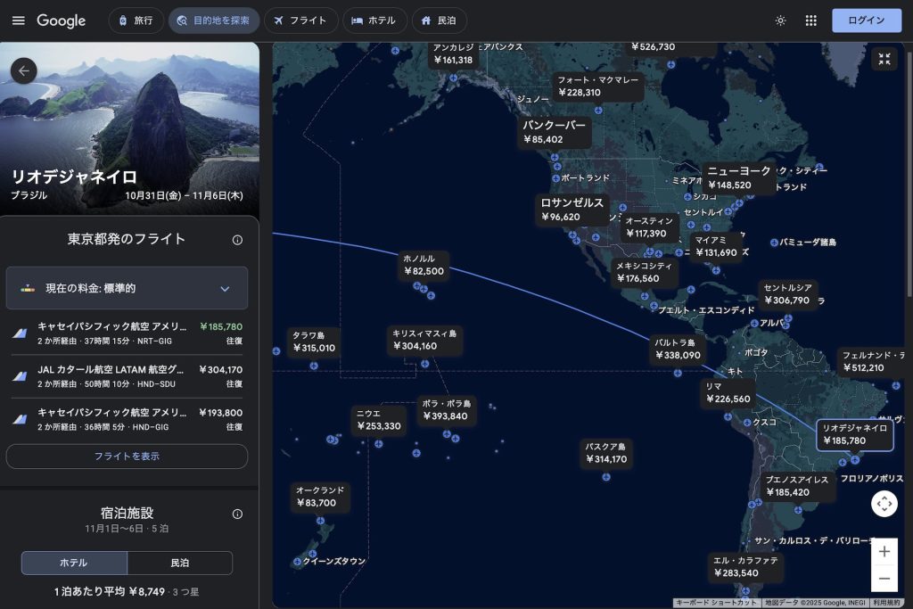Click the map recenter location icon
913x609 pixels.
(x=884, y=504)
